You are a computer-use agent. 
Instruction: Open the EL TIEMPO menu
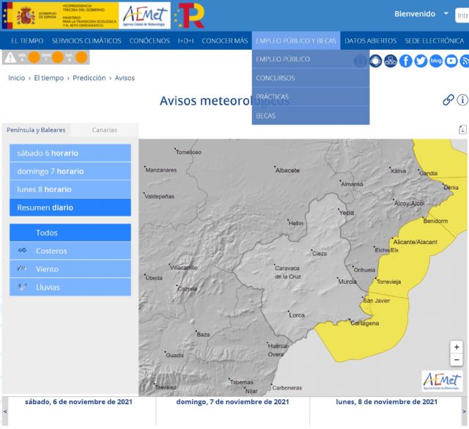point(27,41)
